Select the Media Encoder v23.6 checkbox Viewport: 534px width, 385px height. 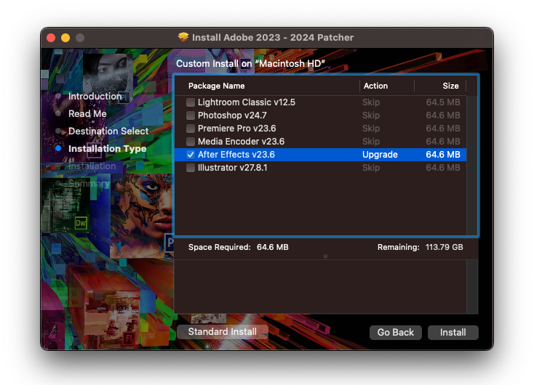click(x=191, y=142)
